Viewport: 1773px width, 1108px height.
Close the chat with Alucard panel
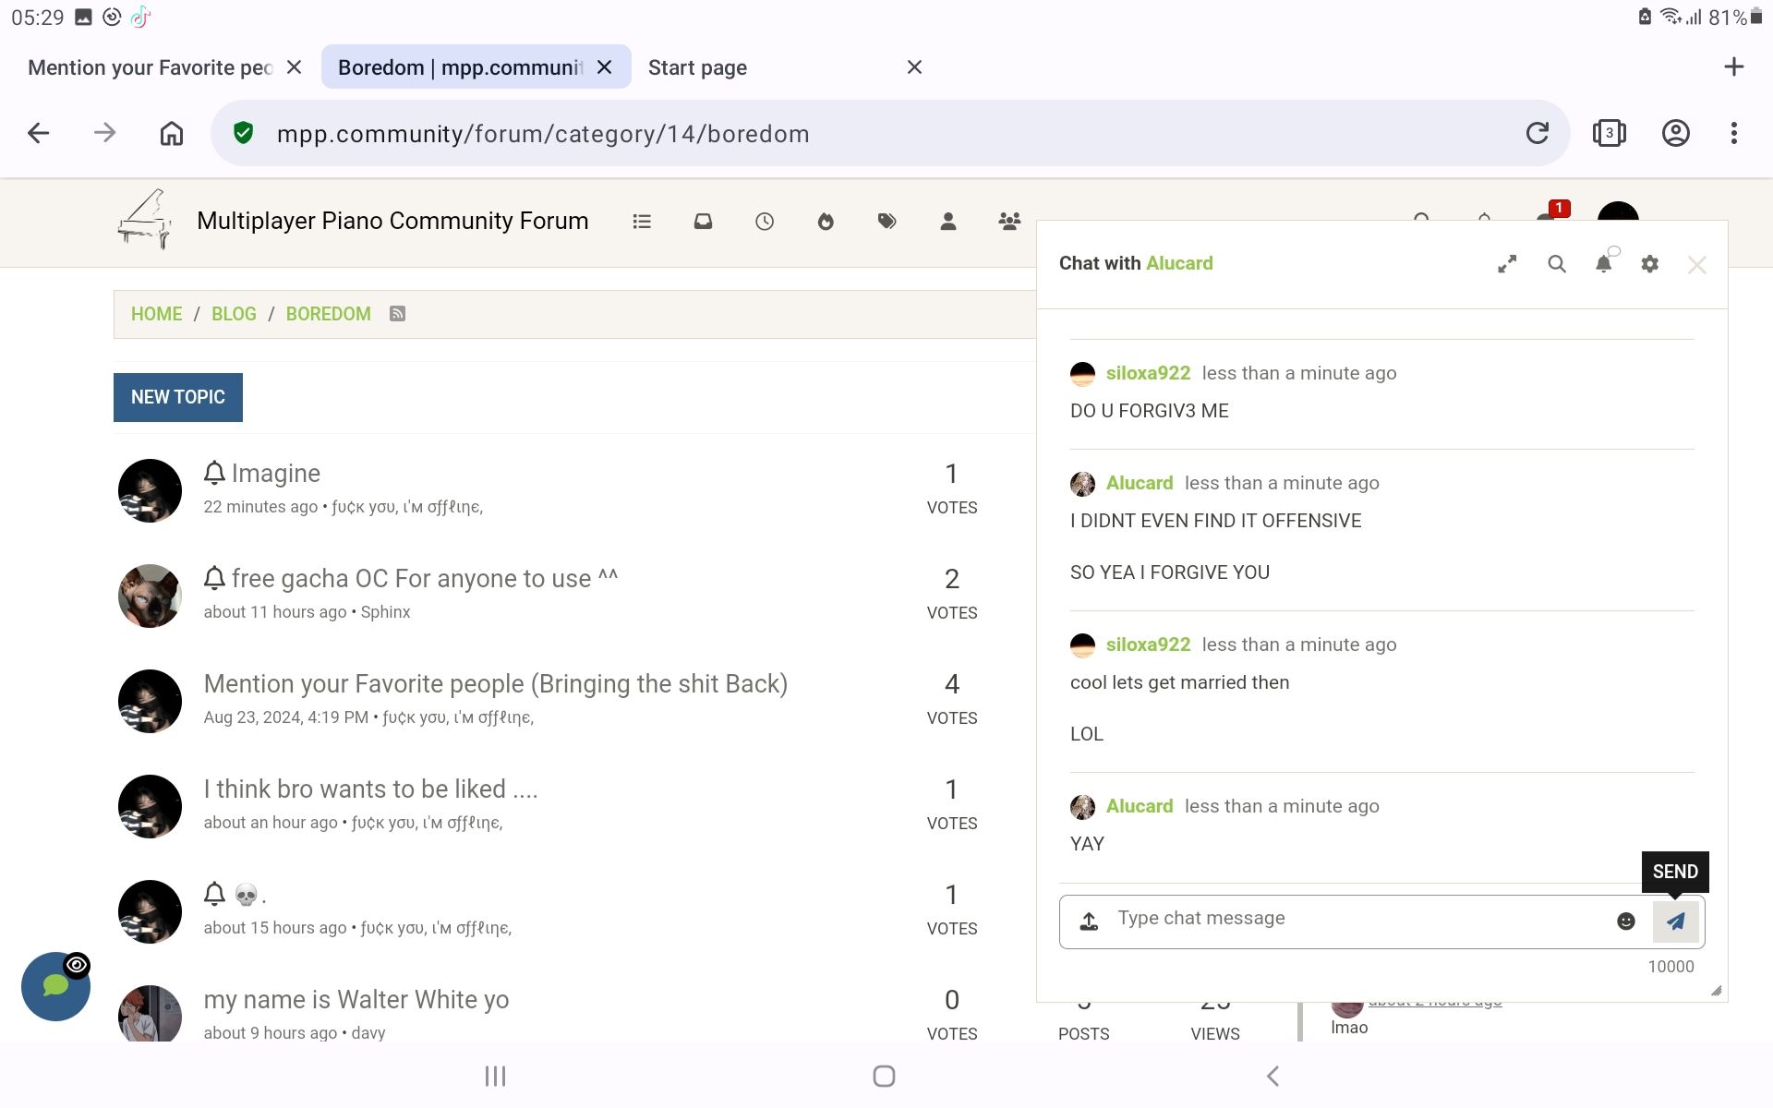coord(1696,265)
